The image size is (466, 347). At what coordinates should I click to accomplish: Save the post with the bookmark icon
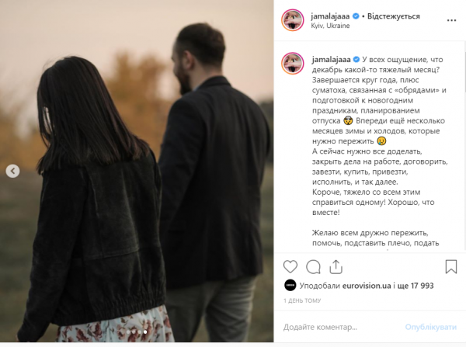click(x=450, y=266)
